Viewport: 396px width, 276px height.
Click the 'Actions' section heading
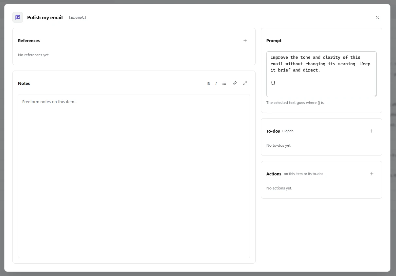[x=274, y=174]
